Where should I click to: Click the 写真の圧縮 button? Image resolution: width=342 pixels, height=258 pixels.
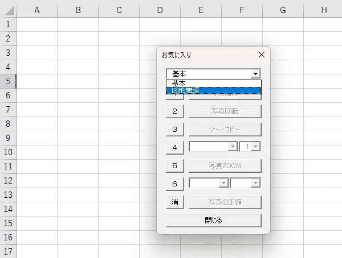pos(225,202)
